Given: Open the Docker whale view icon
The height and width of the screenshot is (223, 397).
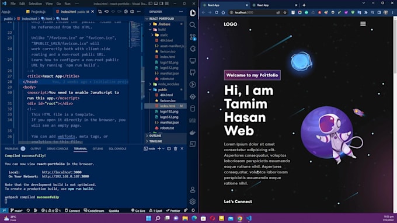Looking at the screenshot, I should [193, 133].
